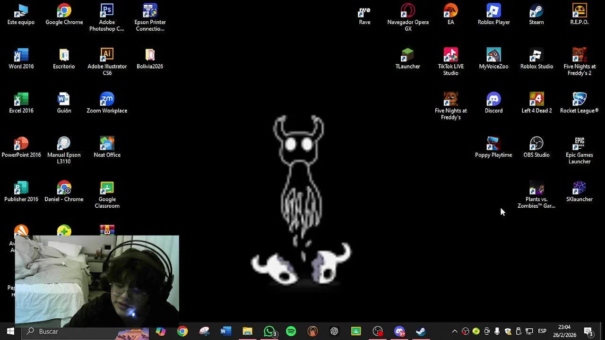605x340 pixels.
Task: Select the Guión Word document icon
Action: point(64,103)
